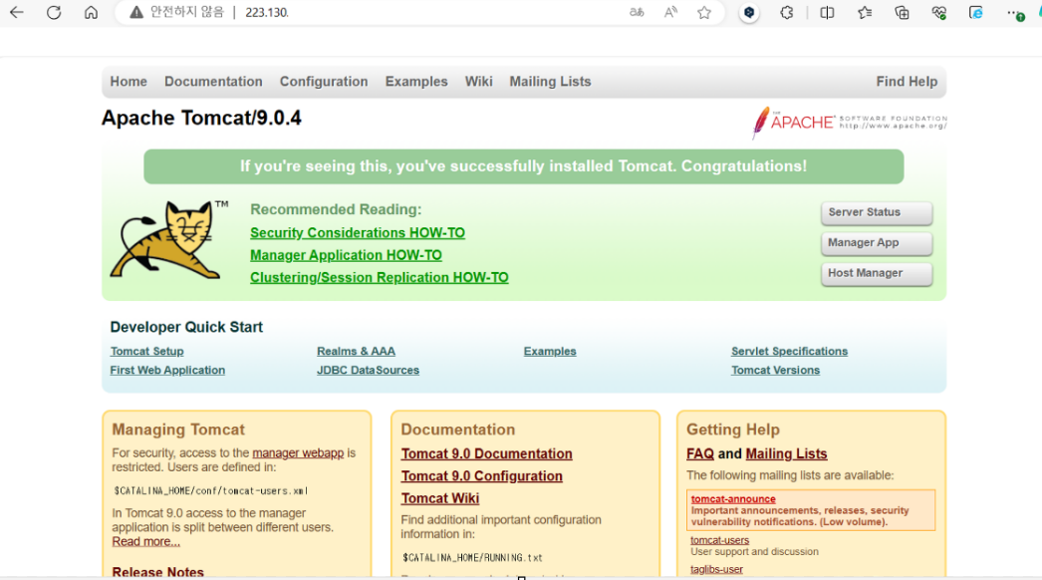The height and width of the screenshot is (580, 1042).
Task: Open the Find Help navigation item
Action: (907, 81)
